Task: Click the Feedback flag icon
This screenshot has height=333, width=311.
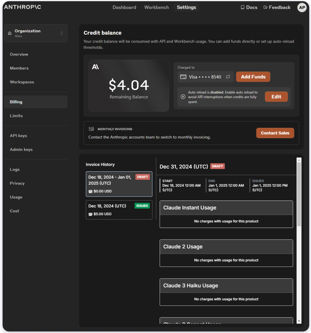Action: [x=265, y=7]
